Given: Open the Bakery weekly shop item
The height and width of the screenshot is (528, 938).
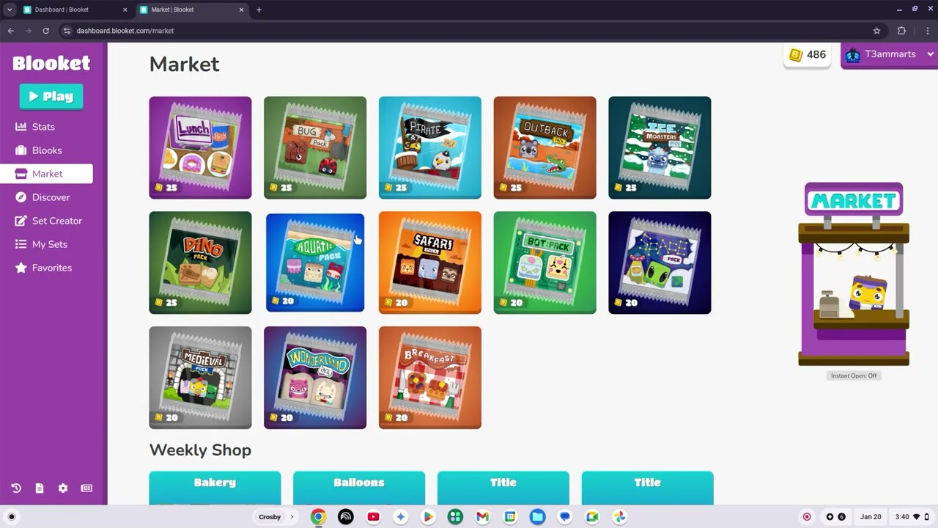Looking at the screenshot, I should point(215,488).
